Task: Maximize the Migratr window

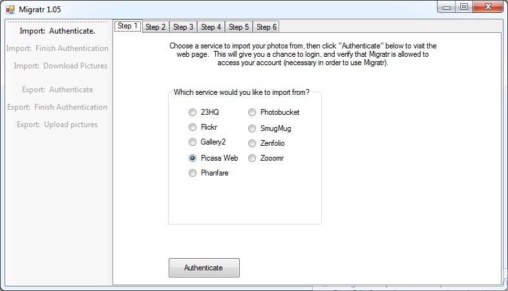Action: coord(463,7)
